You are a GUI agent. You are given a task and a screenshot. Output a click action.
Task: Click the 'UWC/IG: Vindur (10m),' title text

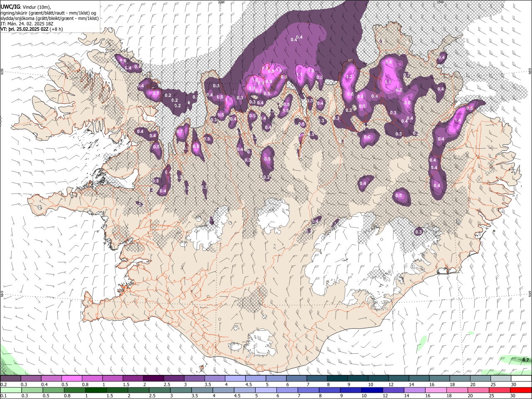pos(26,7)
